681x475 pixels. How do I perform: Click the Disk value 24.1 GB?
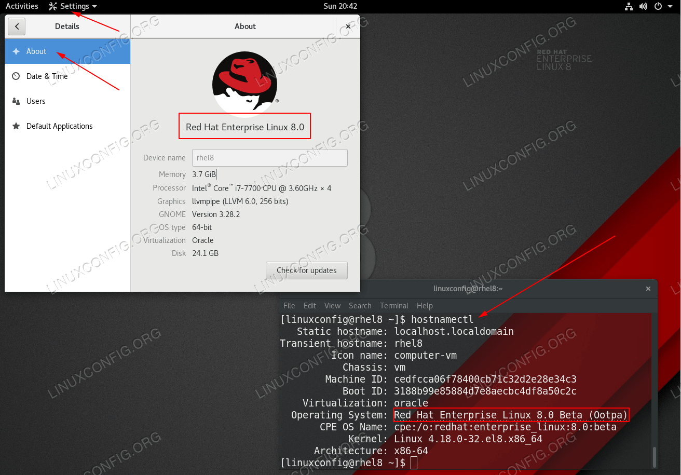(x=205, y=253)
